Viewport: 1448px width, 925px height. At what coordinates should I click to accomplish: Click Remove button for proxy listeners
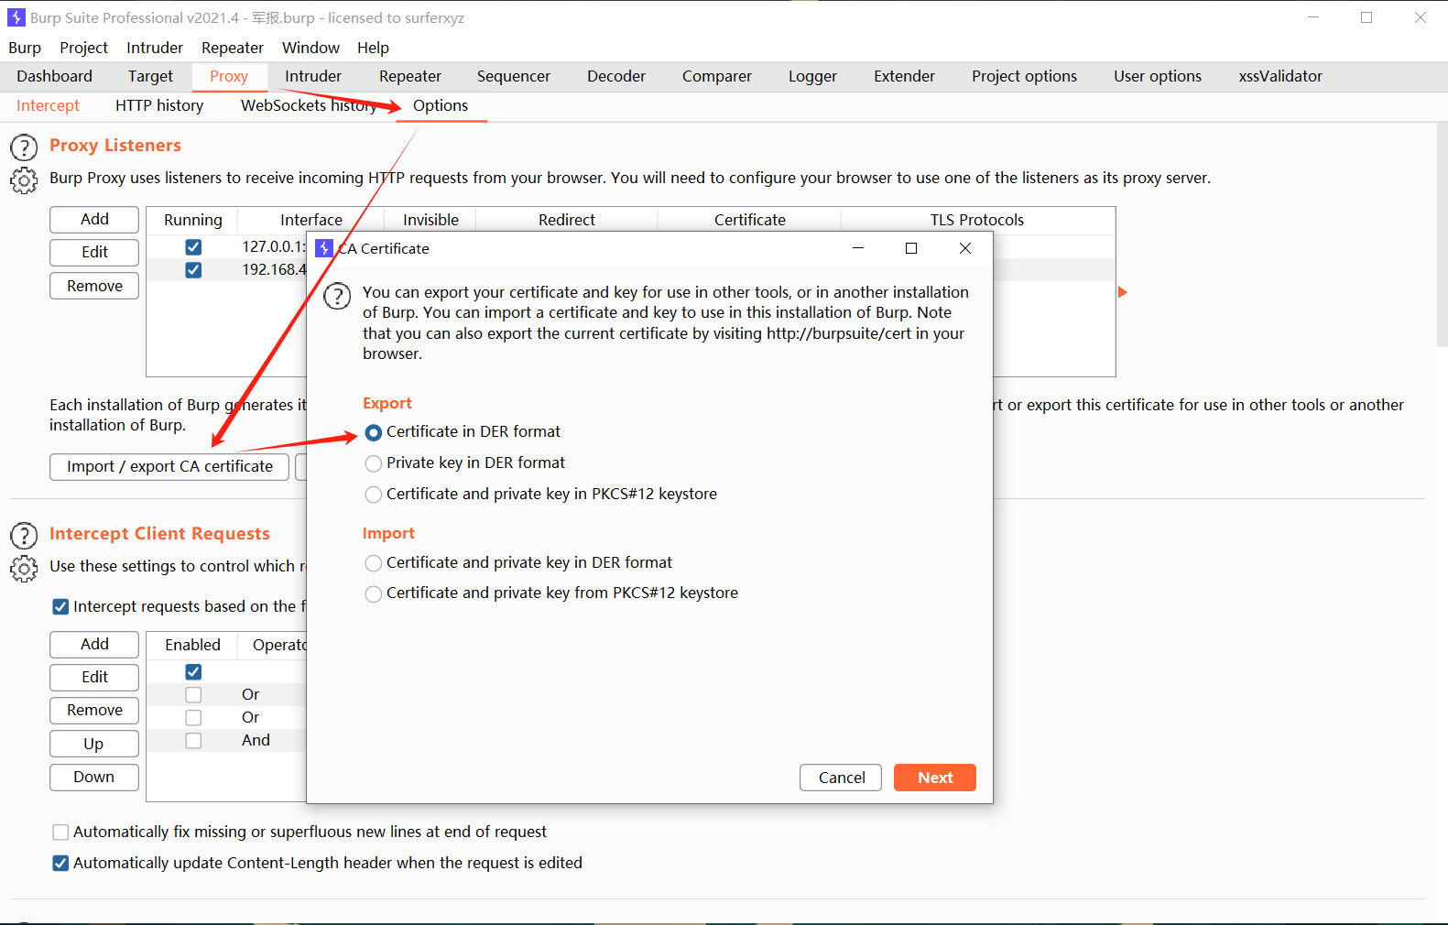click(x=94, y=286)
